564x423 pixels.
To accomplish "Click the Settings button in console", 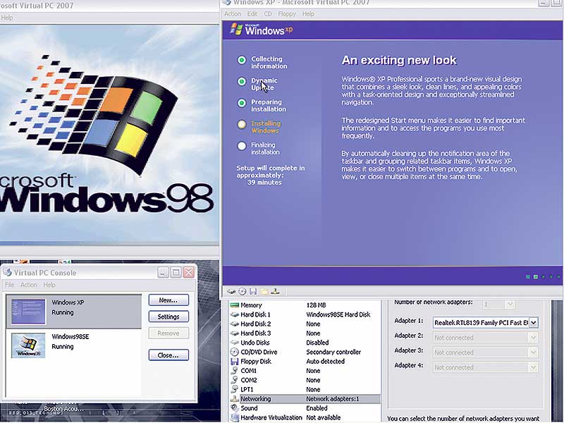I will pos(168,317).
